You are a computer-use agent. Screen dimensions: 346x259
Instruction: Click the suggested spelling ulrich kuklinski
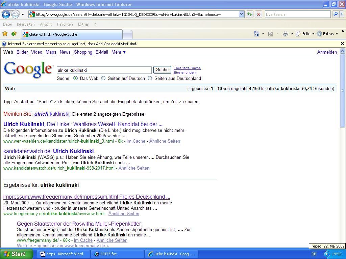[52, 114]
